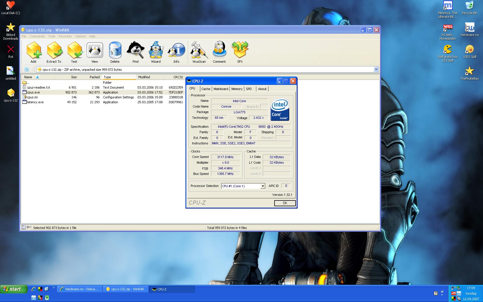The image size is (483, 302).
Task: Run VirusScan on the archive
Action: [x=199, y=52]
